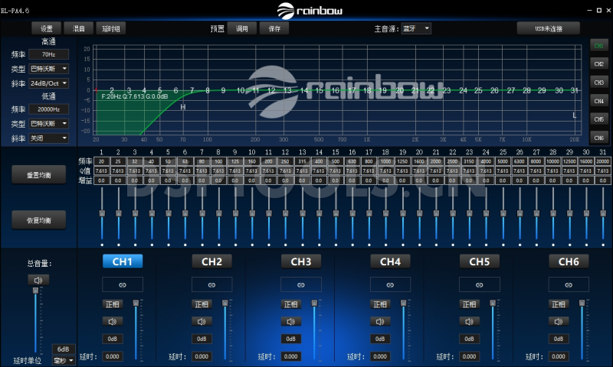Click the CH2 link chain icon
The width and height of the screenshot is (613, 367).
tap(211, 284)
